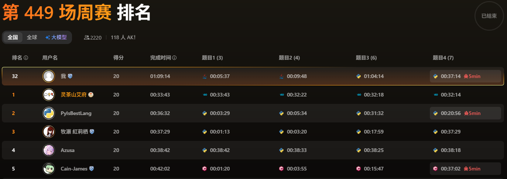Open Azusa's user profile link

click(68, 150)
